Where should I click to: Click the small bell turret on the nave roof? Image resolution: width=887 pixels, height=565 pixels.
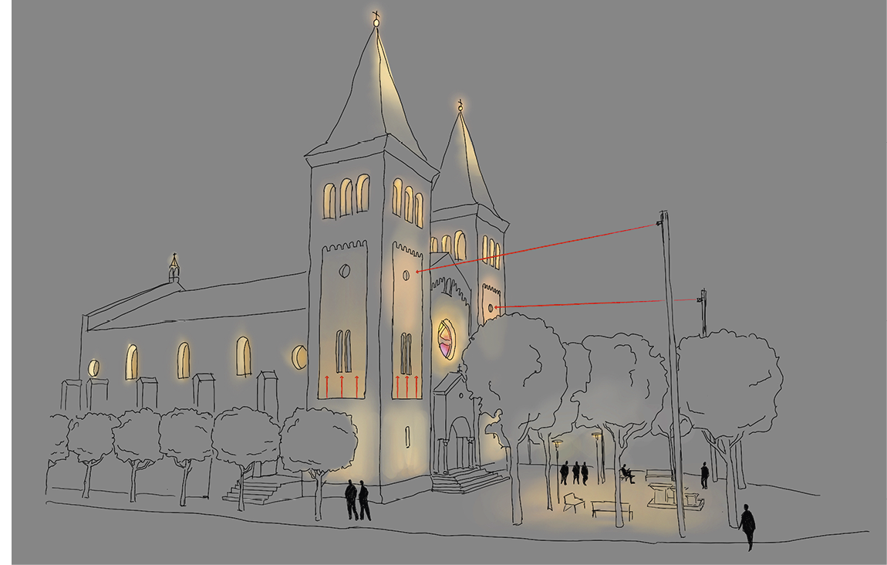click(x=174, y=269)
